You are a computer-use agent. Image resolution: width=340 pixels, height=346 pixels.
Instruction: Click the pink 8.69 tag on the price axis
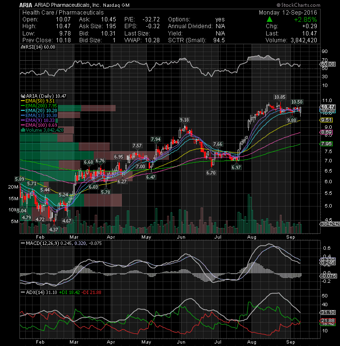coord(326,132)
